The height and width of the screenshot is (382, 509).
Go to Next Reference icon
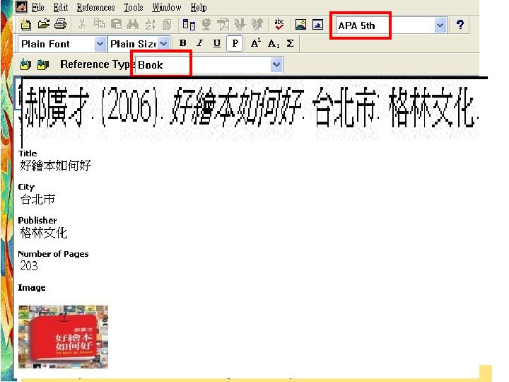pos(43,64)
